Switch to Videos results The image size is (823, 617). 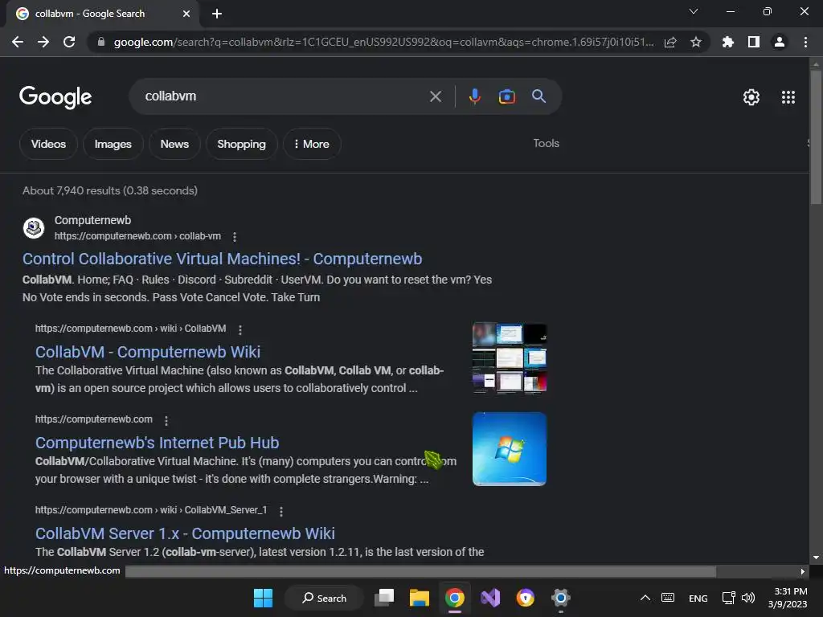point(48,144)
